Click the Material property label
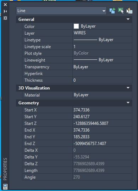The image size is (138, 191). (32, 95)
